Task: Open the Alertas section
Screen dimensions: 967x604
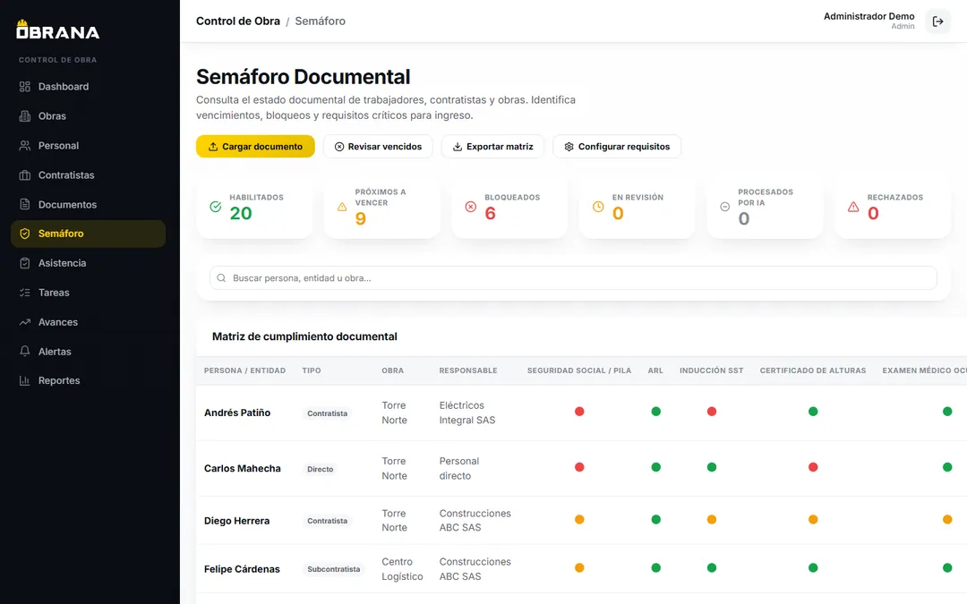Action: [88, 352]
